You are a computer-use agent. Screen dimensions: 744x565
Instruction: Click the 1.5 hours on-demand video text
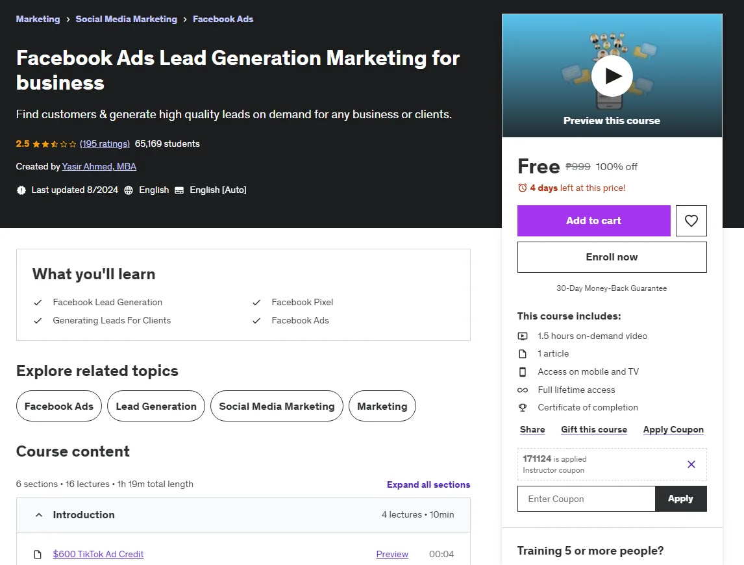592,336
